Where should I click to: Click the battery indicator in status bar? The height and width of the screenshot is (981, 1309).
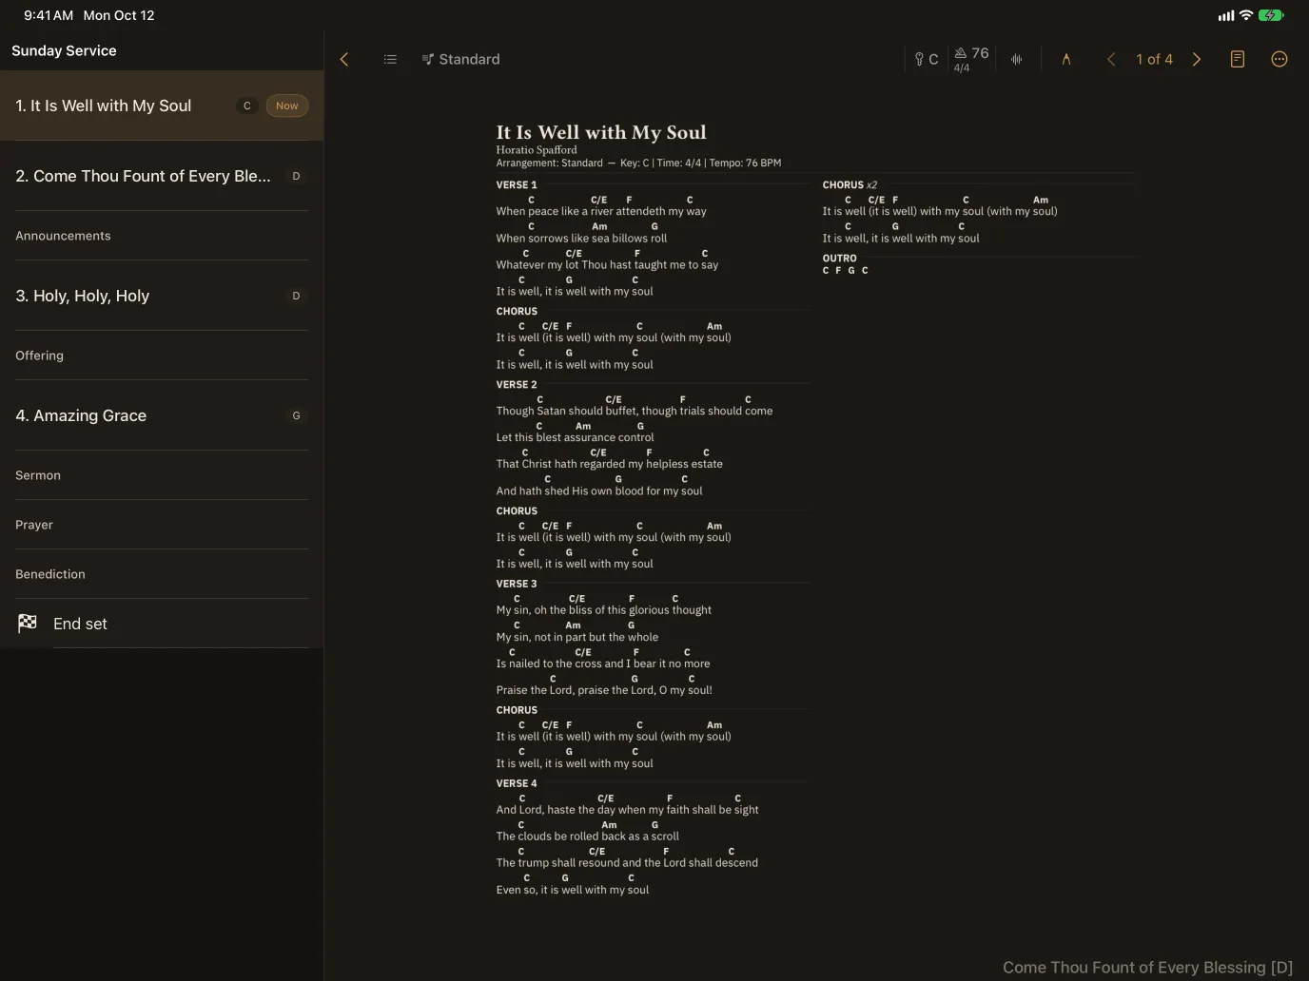(x=1271, y=15)
